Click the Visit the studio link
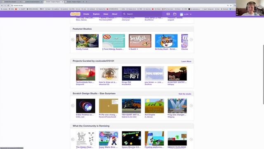The width and height of the screenshot is (264, 149). 185,94
